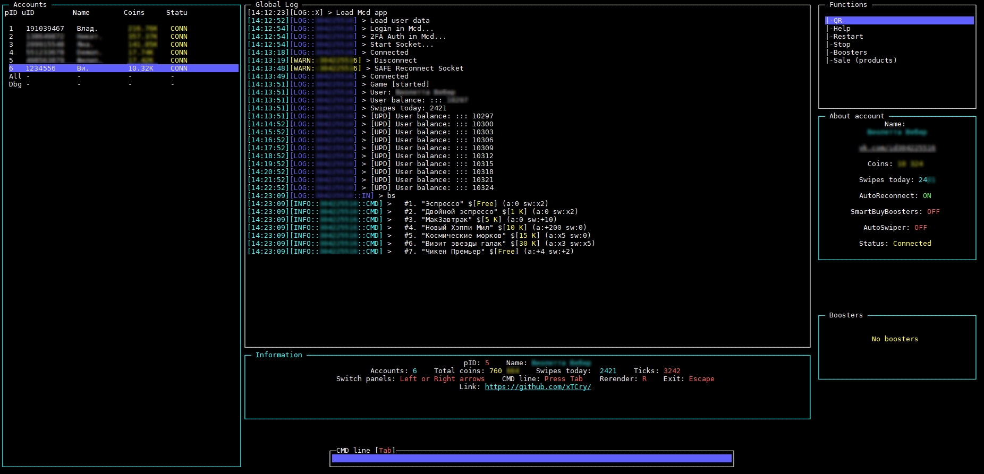Click the Information panel title

278,355
